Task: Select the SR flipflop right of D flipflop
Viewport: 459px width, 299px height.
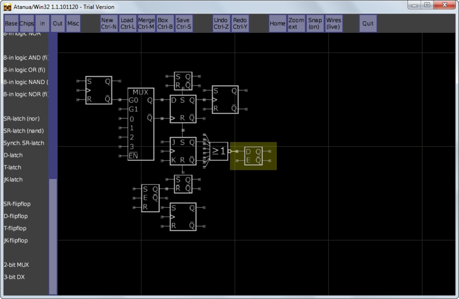Action: (225, 99)
